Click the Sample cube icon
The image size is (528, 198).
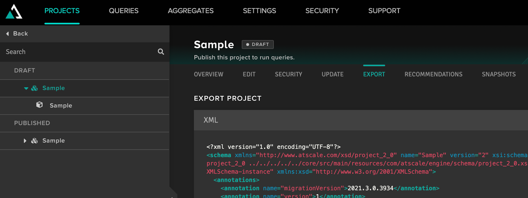[40, 105]
